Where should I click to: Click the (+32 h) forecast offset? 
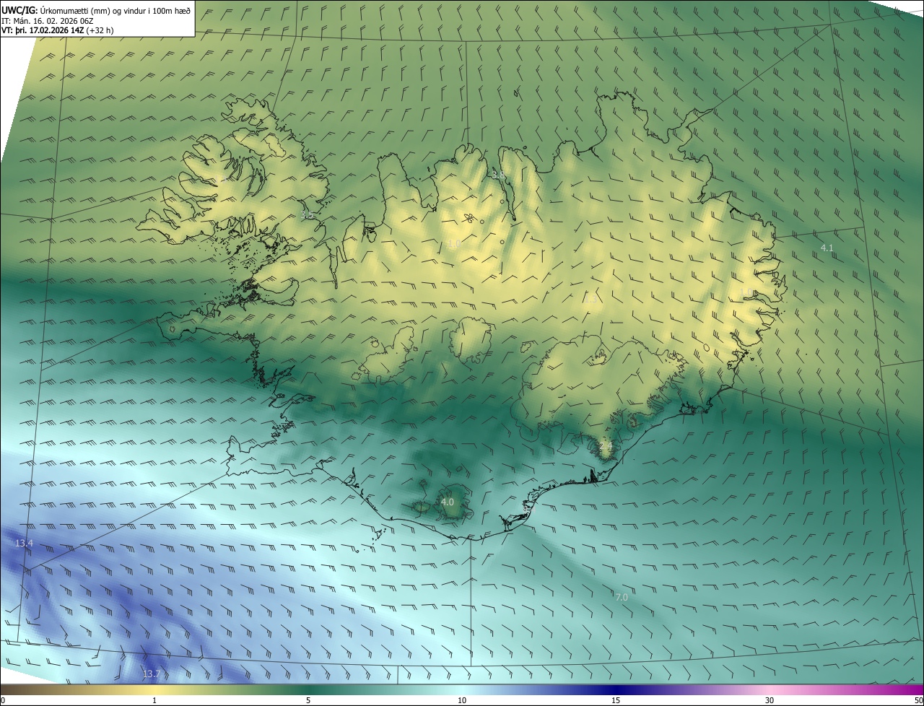point(100,30)
